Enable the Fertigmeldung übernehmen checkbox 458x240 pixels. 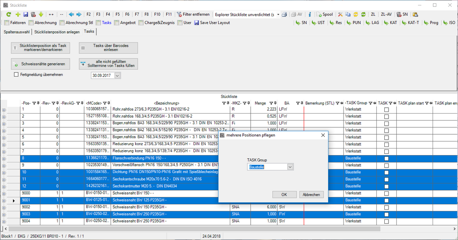tap(17, 74)
